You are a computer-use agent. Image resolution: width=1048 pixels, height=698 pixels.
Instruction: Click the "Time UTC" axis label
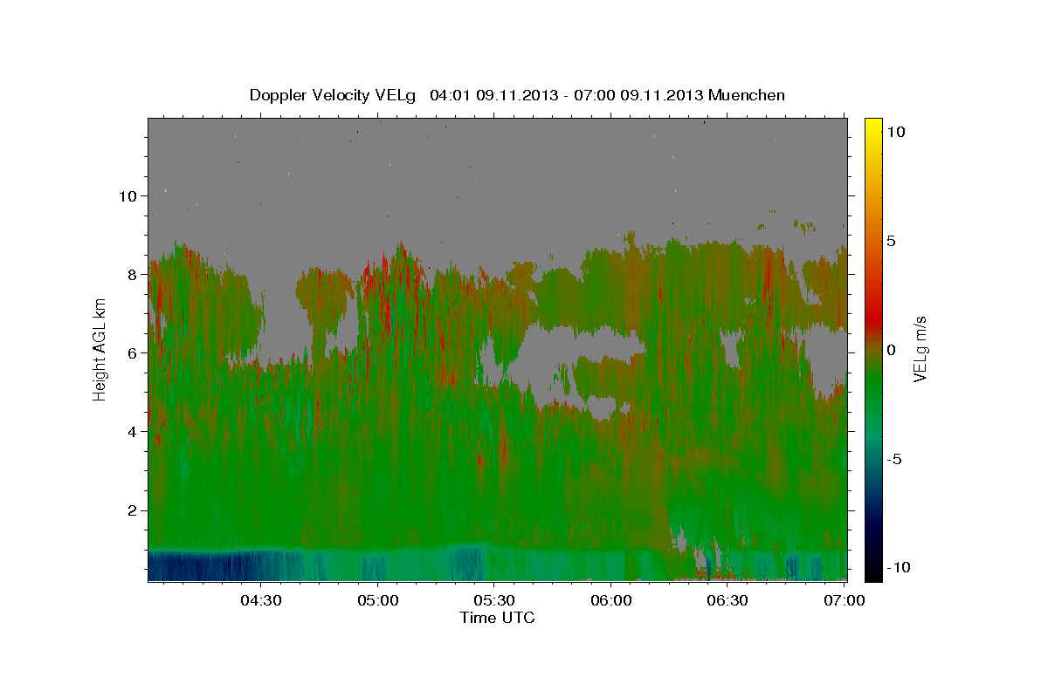497,618
